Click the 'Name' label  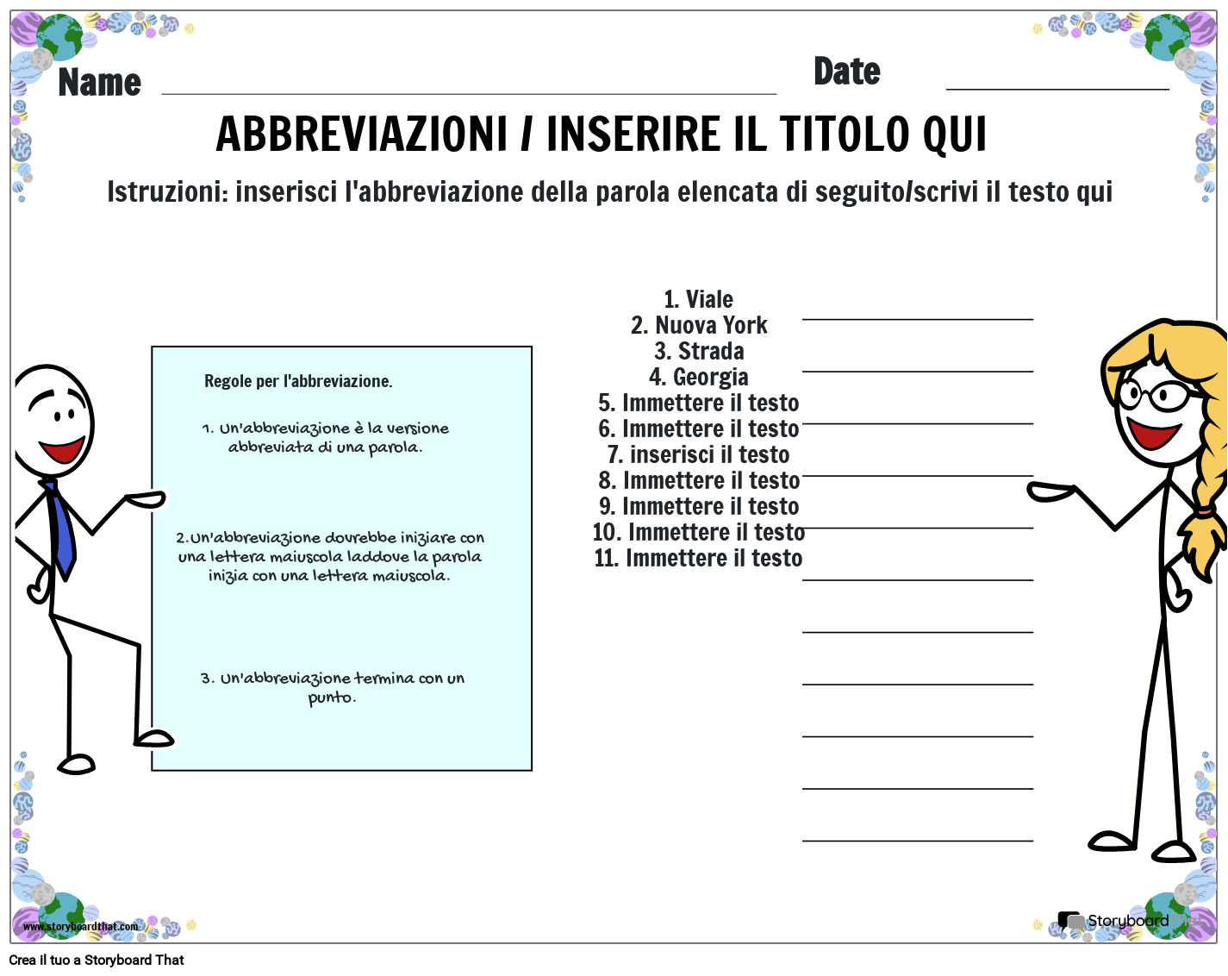(99, 83)
